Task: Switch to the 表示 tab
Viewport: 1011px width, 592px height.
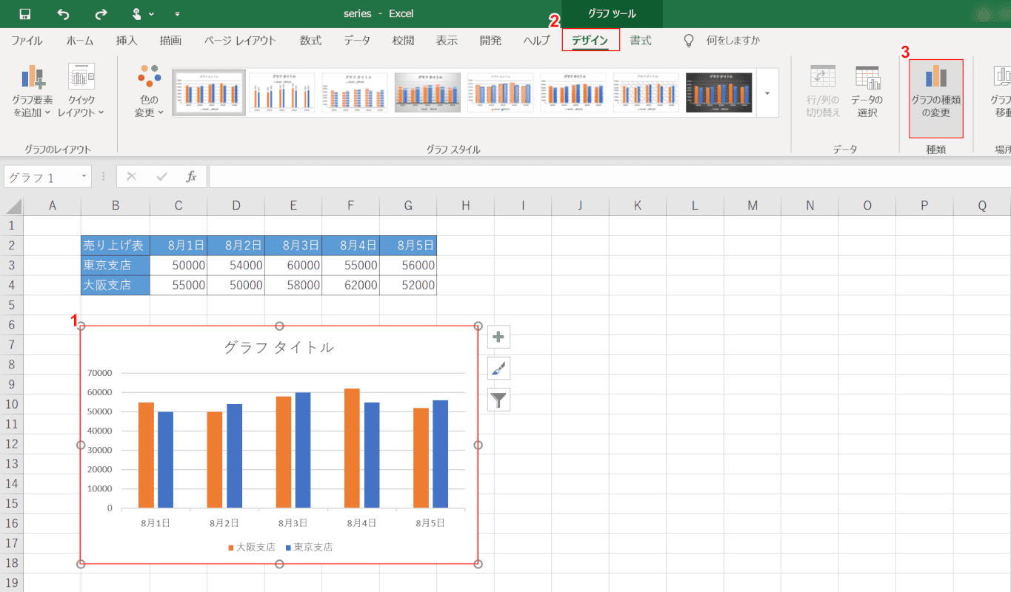Action: pyautogui.click(x=447, y=41)
